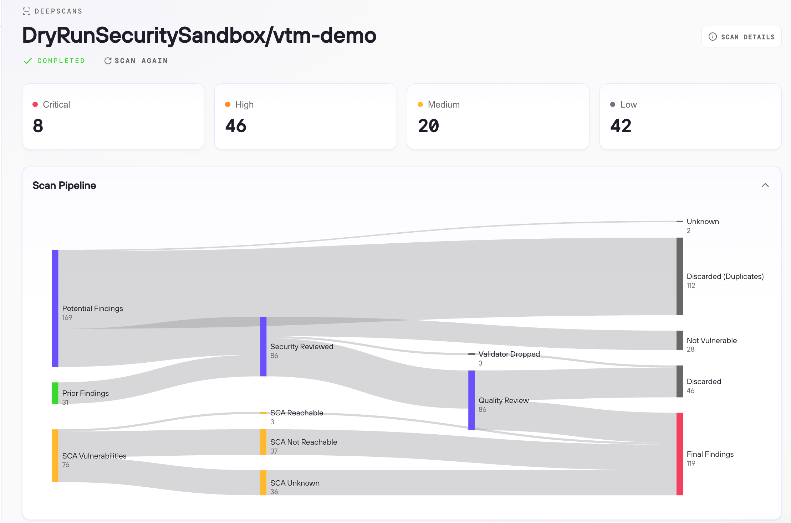Click the Not Vulnerable value 28
Viewport: 791px width, 523px height.
[690, 349]
